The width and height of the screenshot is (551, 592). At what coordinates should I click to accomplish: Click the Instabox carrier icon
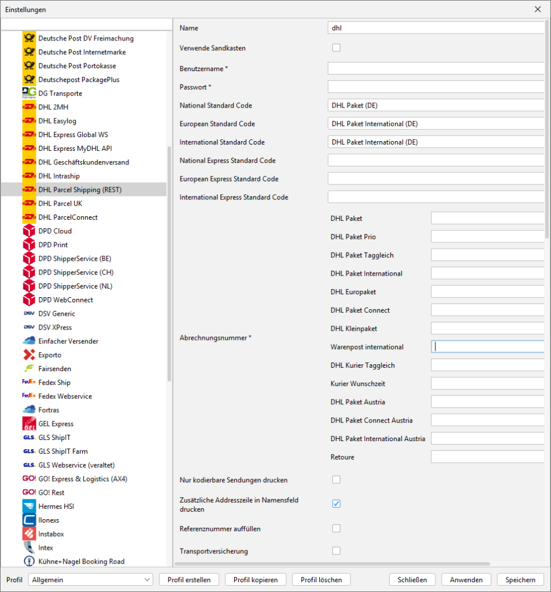coord(29,534)
